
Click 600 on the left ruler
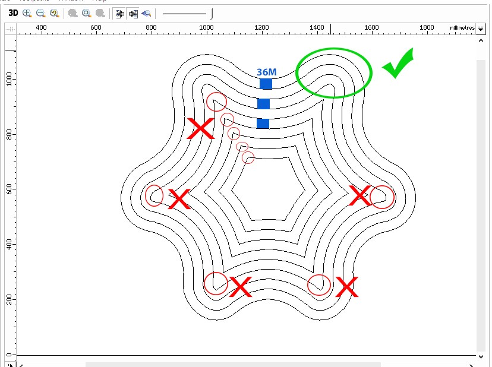coord(9,189)
